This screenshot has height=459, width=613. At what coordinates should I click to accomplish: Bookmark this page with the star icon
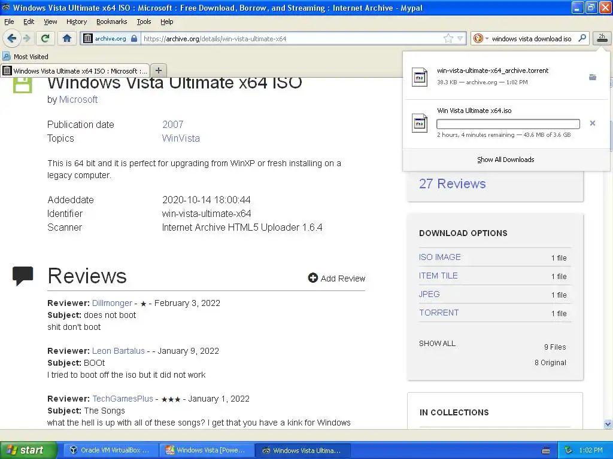(448, 38)
